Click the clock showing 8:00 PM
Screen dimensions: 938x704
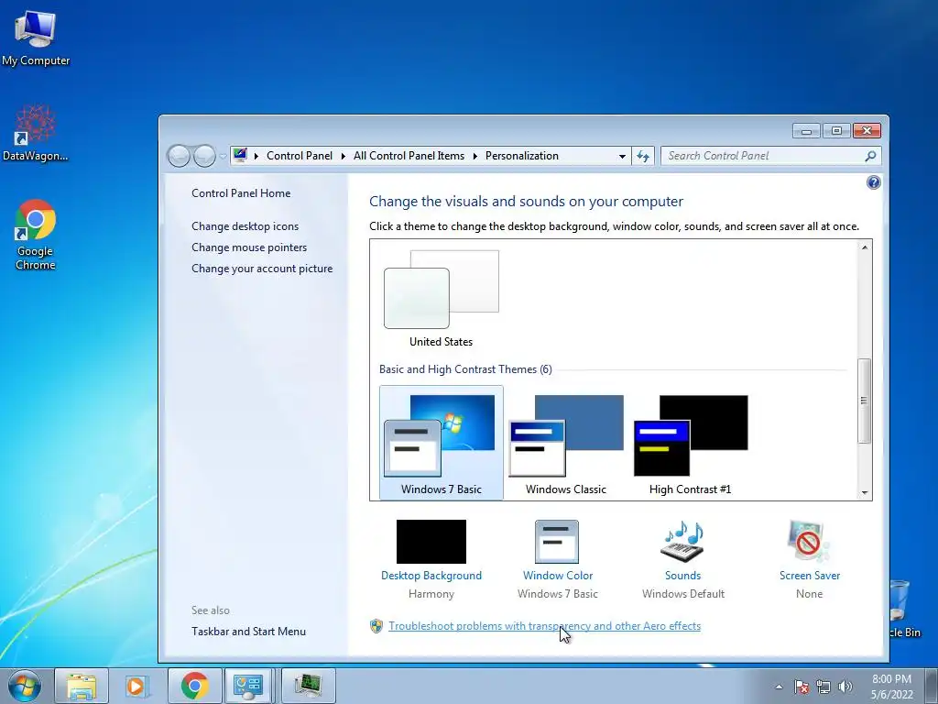point(892,687)
